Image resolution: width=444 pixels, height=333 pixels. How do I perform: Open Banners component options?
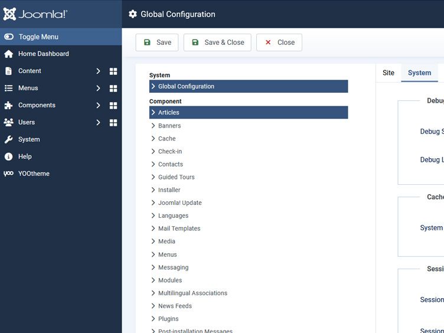(169, 126)
